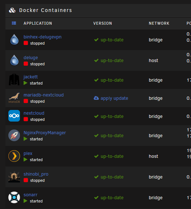The width and height of the screenshot is (191, 209).
Task: Click the green started triangle under sonarr
Action: tap(25, 201)
